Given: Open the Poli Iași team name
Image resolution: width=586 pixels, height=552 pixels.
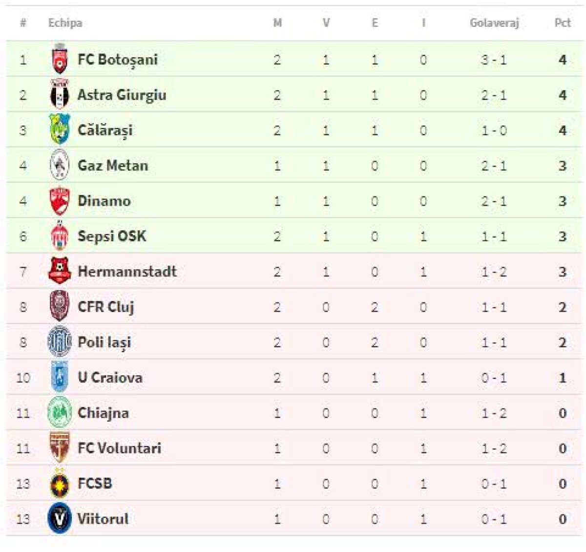Looking at the screenshot, I should (104, 342).
